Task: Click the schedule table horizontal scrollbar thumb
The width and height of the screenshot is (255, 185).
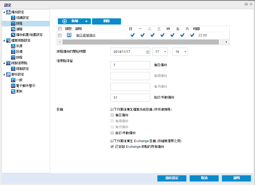Action: point(140,42)
